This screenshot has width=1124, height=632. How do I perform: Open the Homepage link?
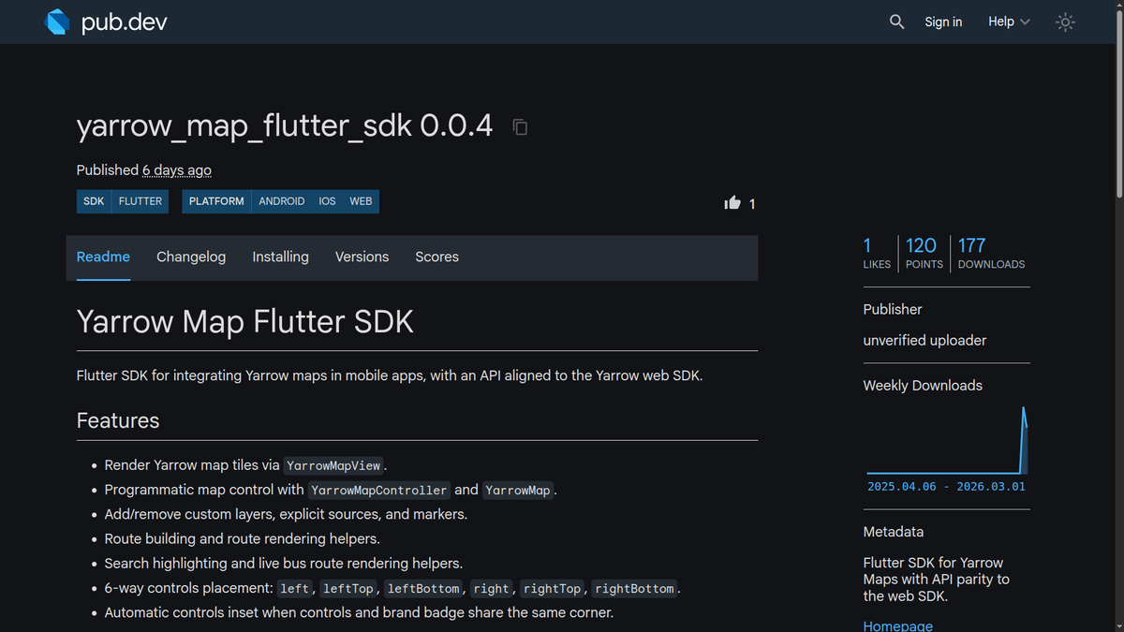[x=897, y=625]
